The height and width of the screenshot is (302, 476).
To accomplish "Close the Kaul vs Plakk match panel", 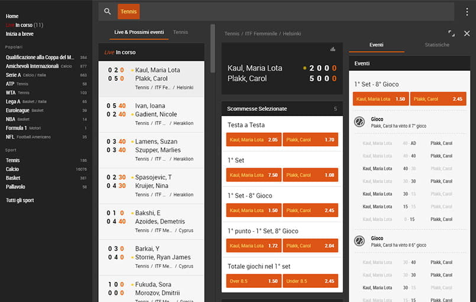I will 467,34.
